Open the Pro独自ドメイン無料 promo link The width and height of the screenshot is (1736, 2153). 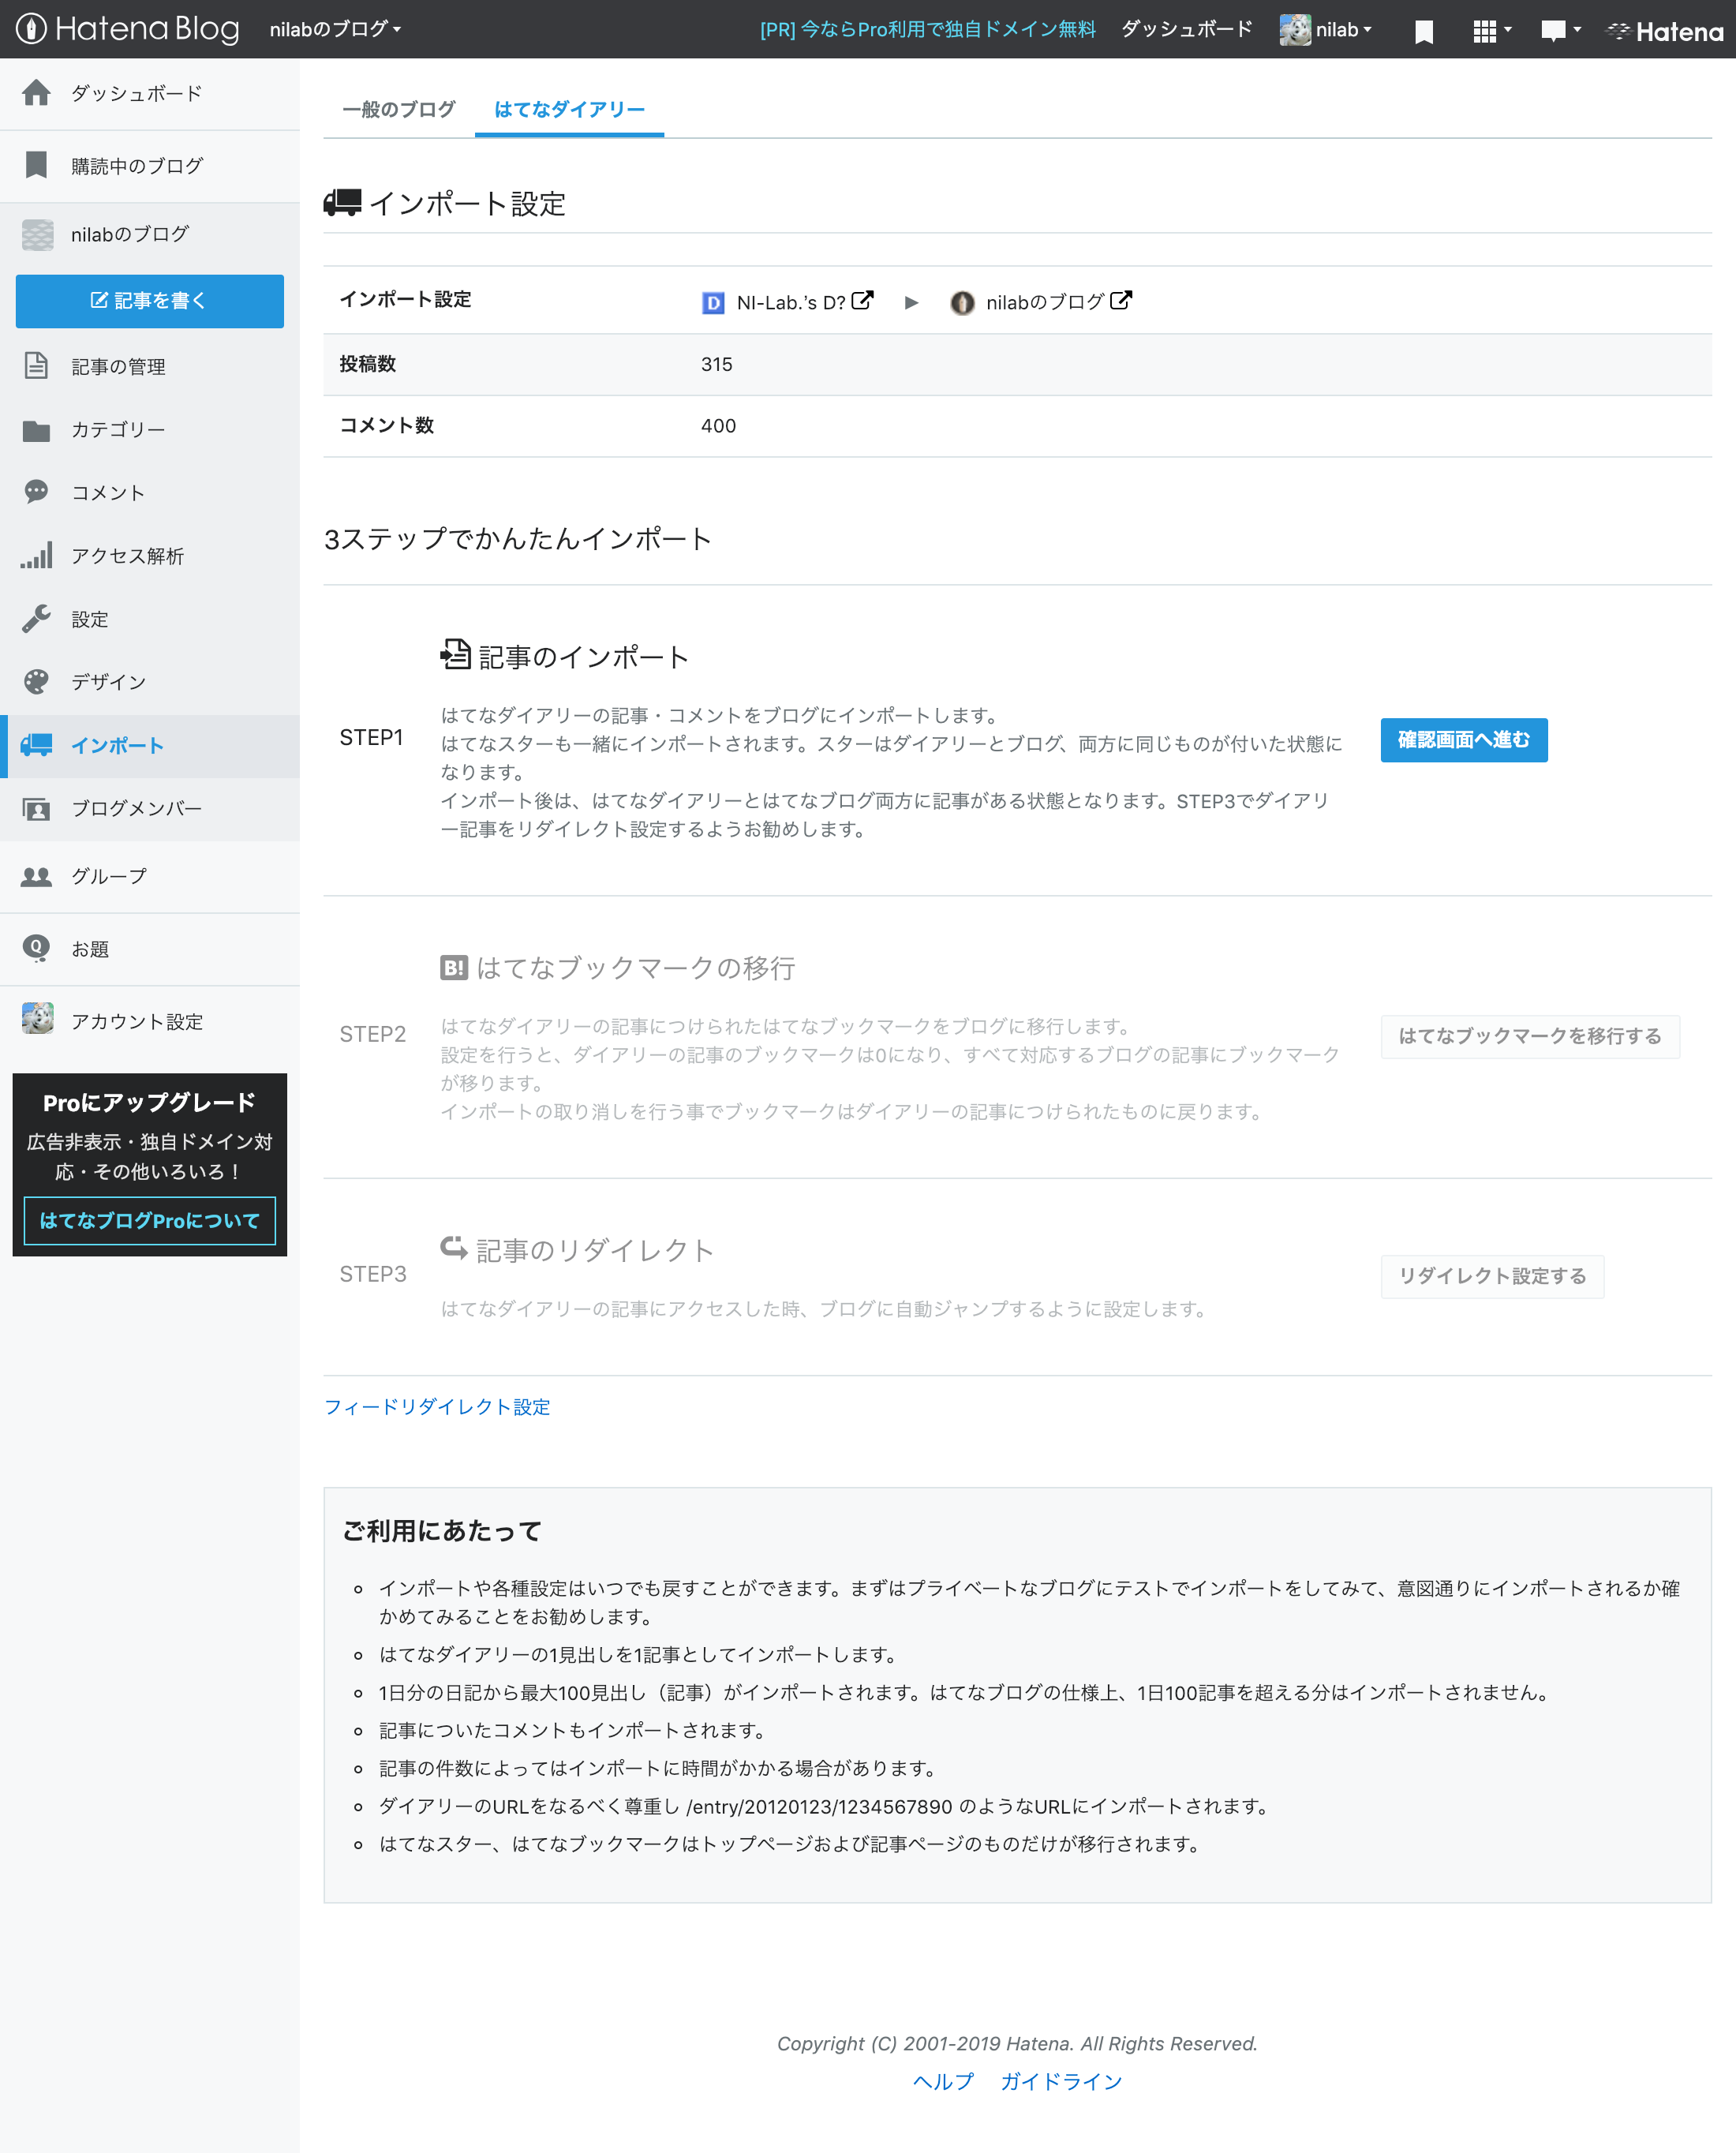click(x=927, y=29)
